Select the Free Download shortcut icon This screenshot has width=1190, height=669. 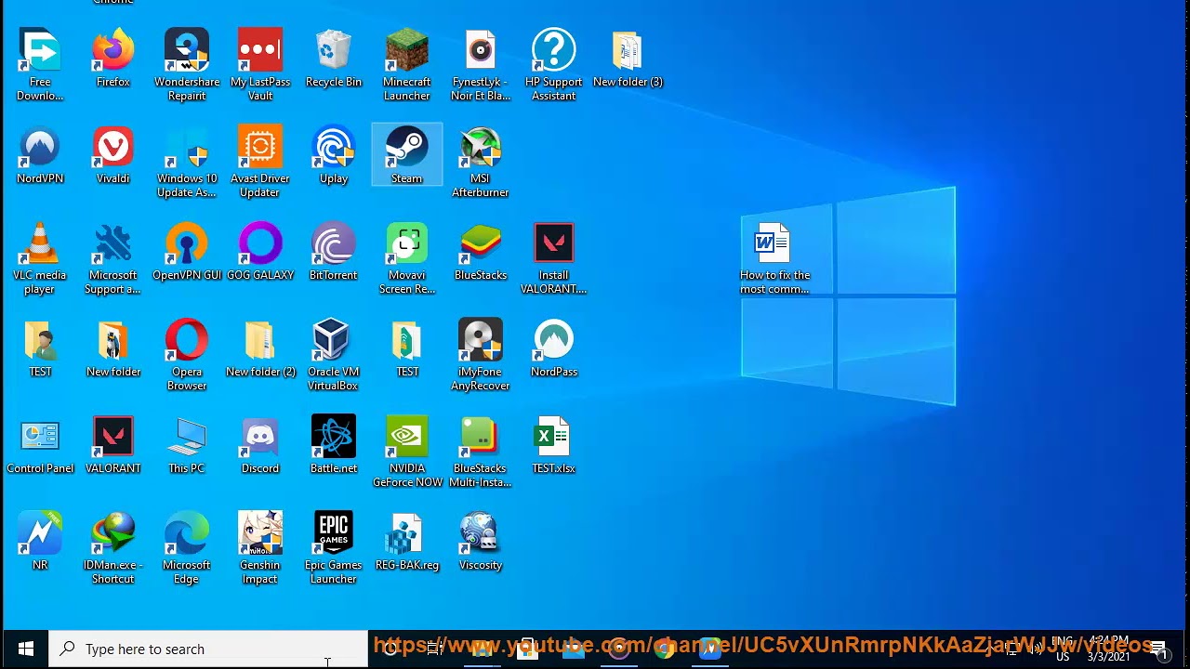click(40, 50)
